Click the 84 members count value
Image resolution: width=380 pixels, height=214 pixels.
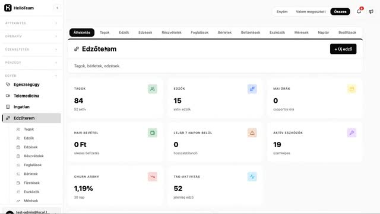[x=78, y=100]
